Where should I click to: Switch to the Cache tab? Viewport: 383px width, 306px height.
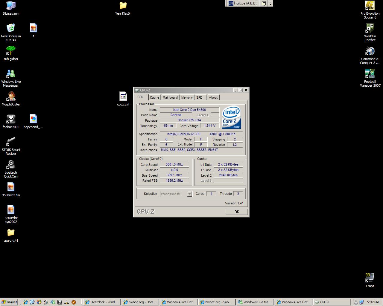[155, 97]
